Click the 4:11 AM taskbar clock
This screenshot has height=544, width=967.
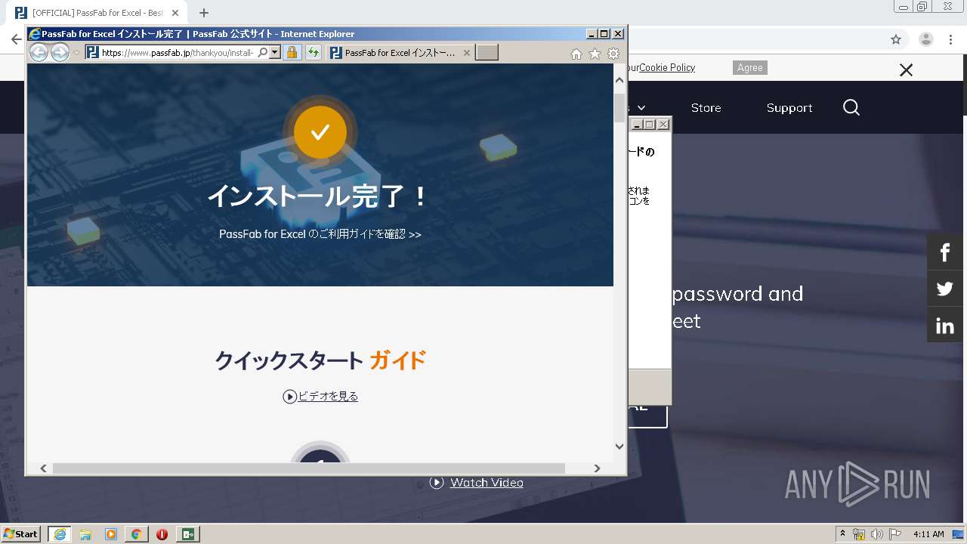click(928, 534)
